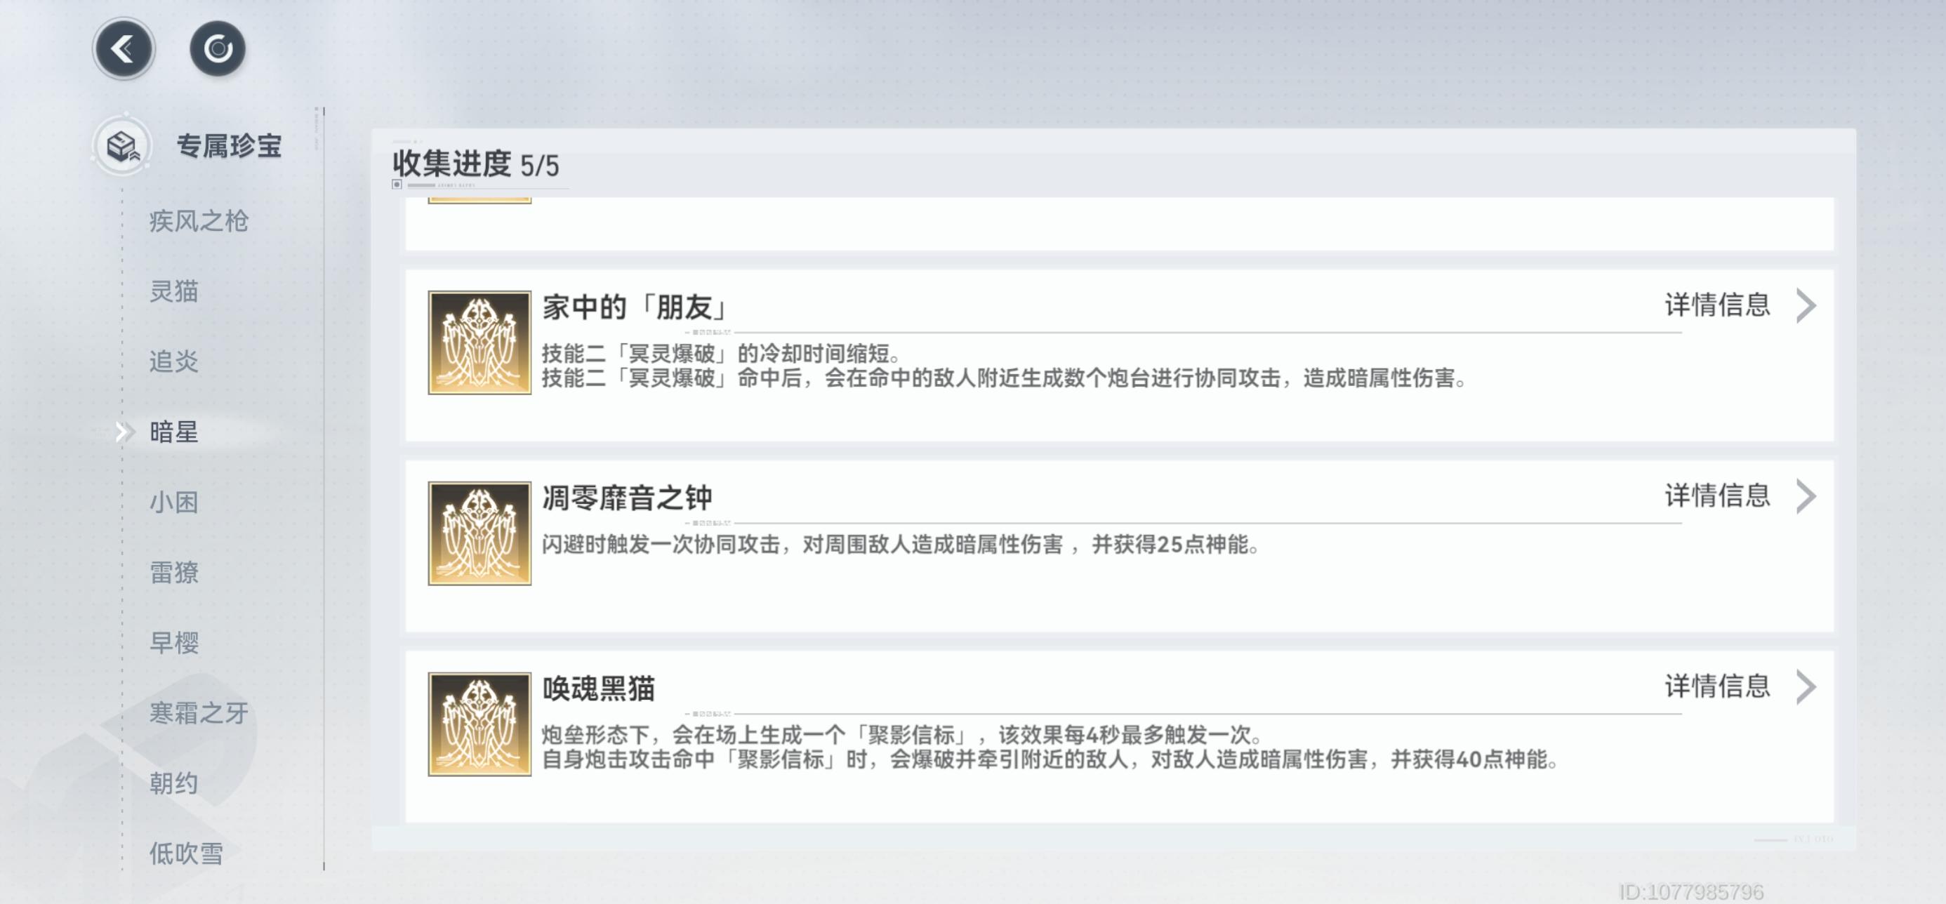Select 雷獠 in the character list
Viewport: 1946px width, 904px height.
tap(174, 573)
